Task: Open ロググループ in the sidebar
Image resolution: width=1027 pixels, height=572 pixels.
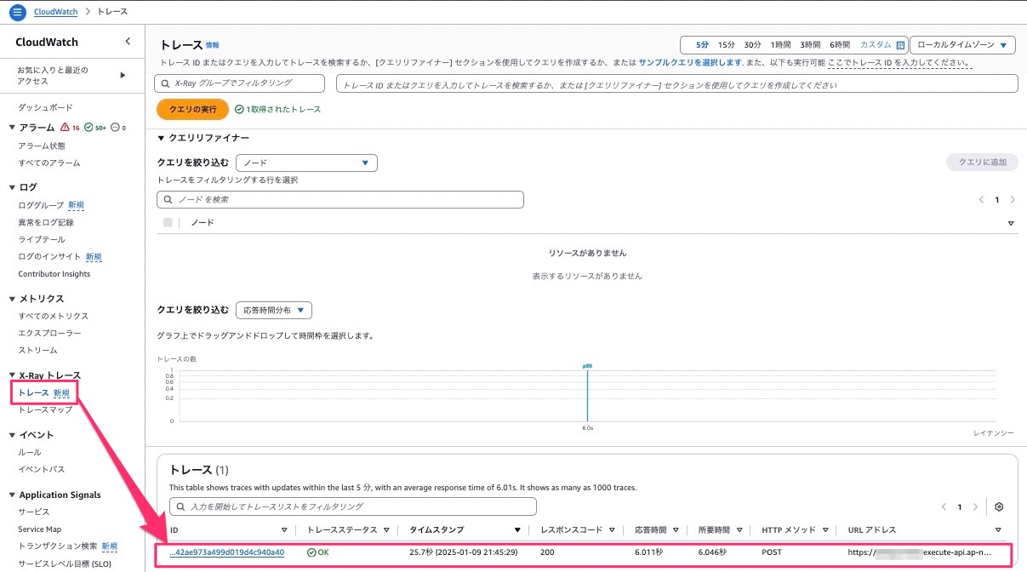Action: 41,205
